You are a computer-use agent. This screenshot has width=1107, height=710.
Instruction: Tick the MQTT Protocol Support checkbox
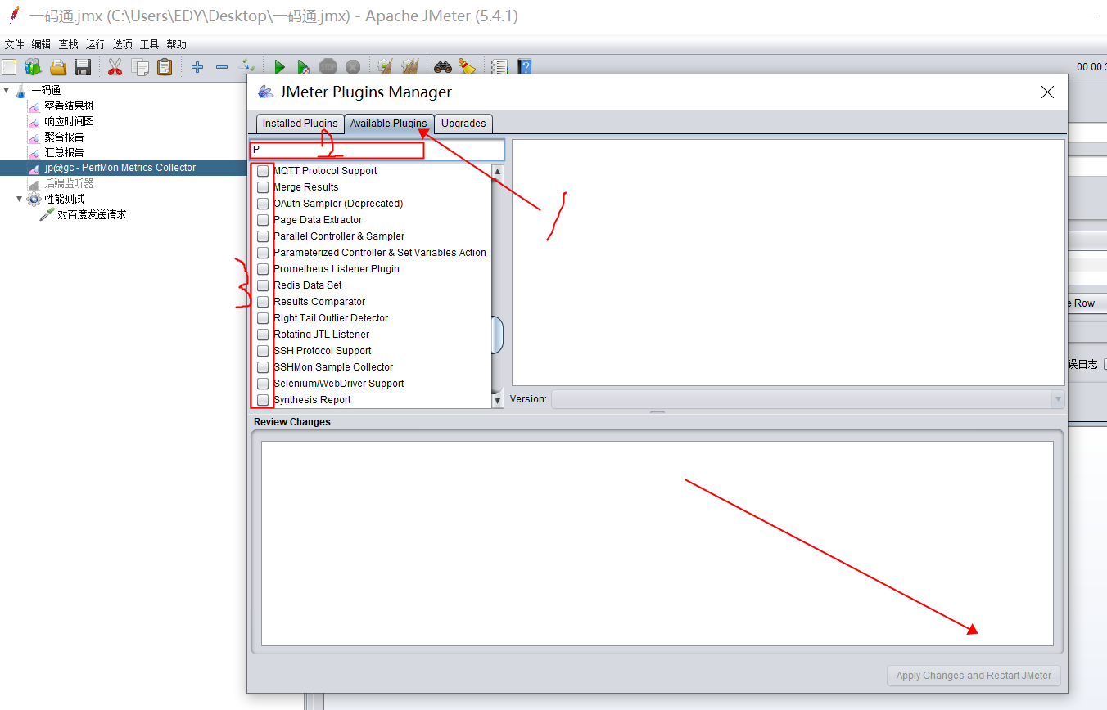click(263, 171)
